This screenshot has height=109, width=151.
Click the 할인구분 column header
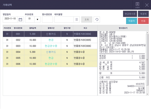(x=67, y=28)
